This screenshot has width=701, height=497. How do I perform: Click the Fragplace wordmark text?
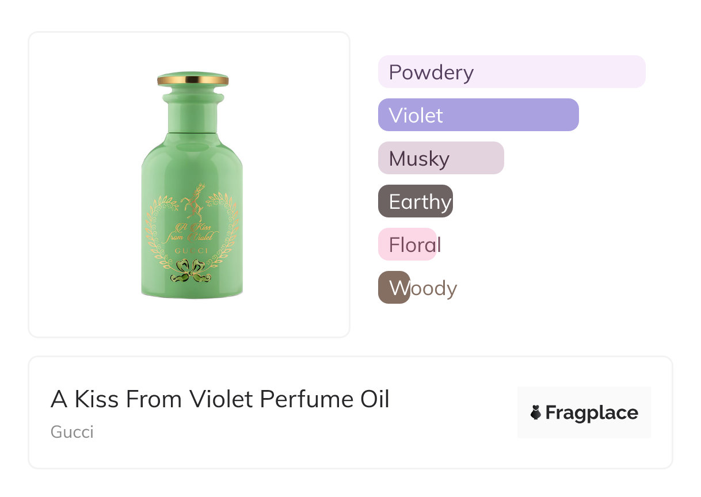592,412
